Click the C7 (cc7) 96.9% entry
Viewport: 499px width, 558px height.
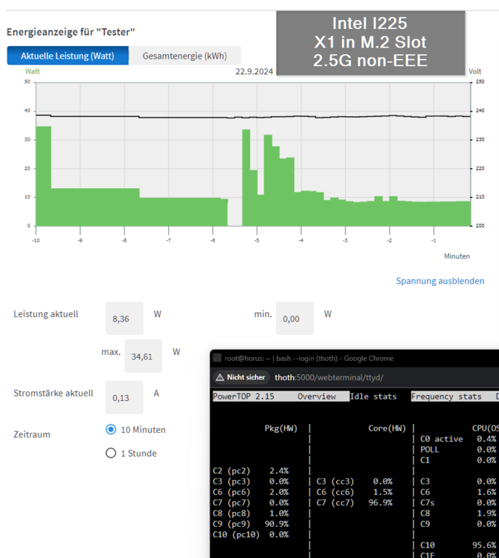[x=354, y=502]
